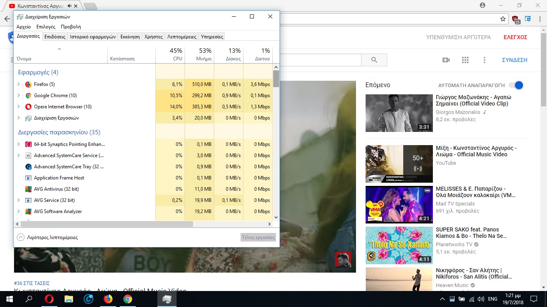Open File Explorer from the taskbar

point(69,299)
